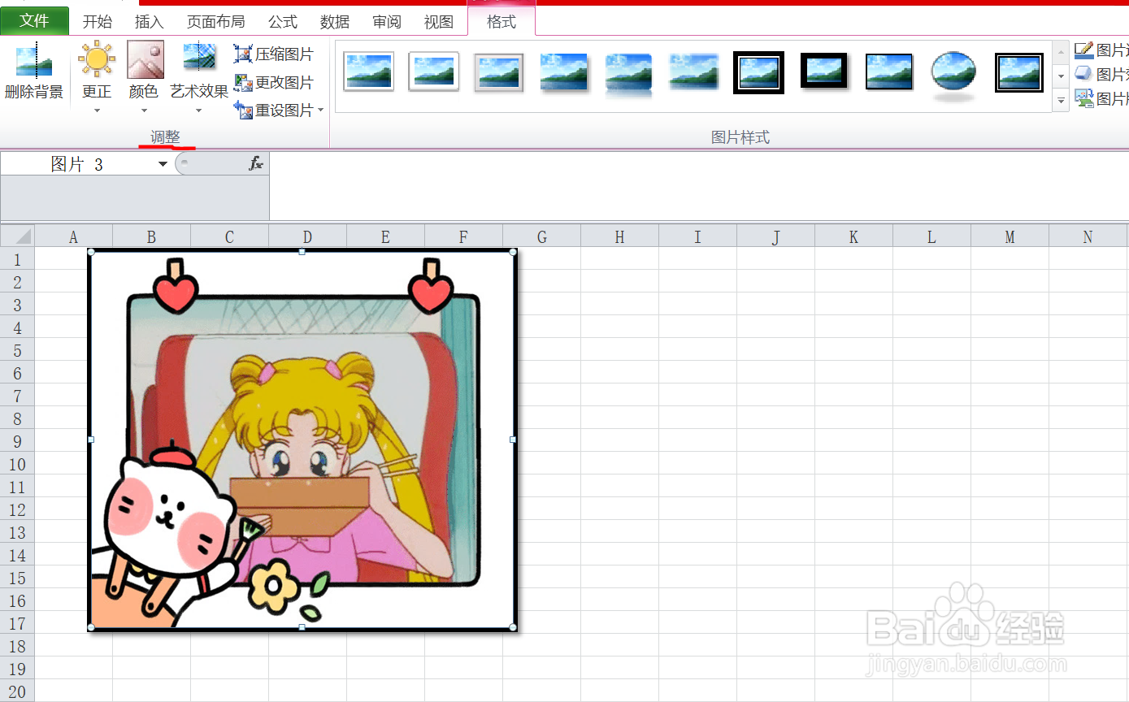Click the Insert Function fx icon
The height and width of the screenshot is (702, 1129).
click(x=256, y=164)
